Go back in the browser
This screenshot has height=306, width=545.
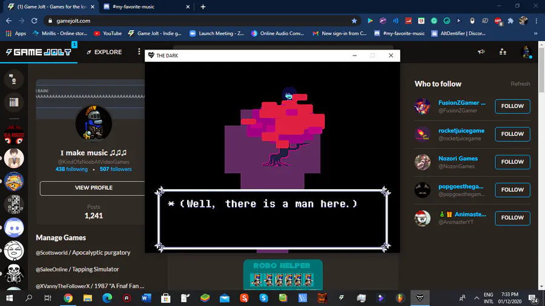pos(8,21)
